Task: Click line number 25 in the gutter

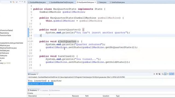Action: tap(30, 68)
